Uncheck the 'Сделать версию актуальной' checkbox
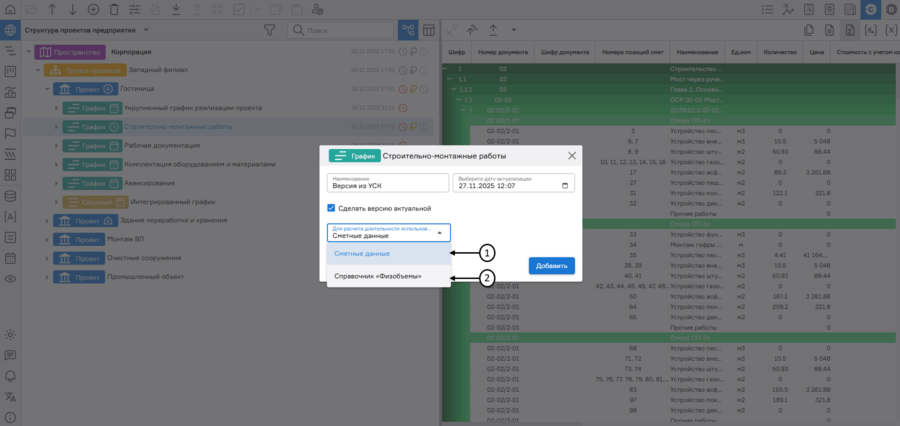 coord(332,208)
